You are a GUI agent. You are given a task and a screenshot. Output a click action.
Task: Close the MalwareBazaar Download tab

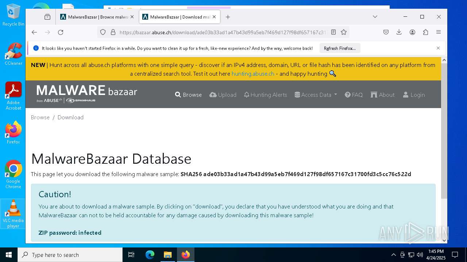214,17
